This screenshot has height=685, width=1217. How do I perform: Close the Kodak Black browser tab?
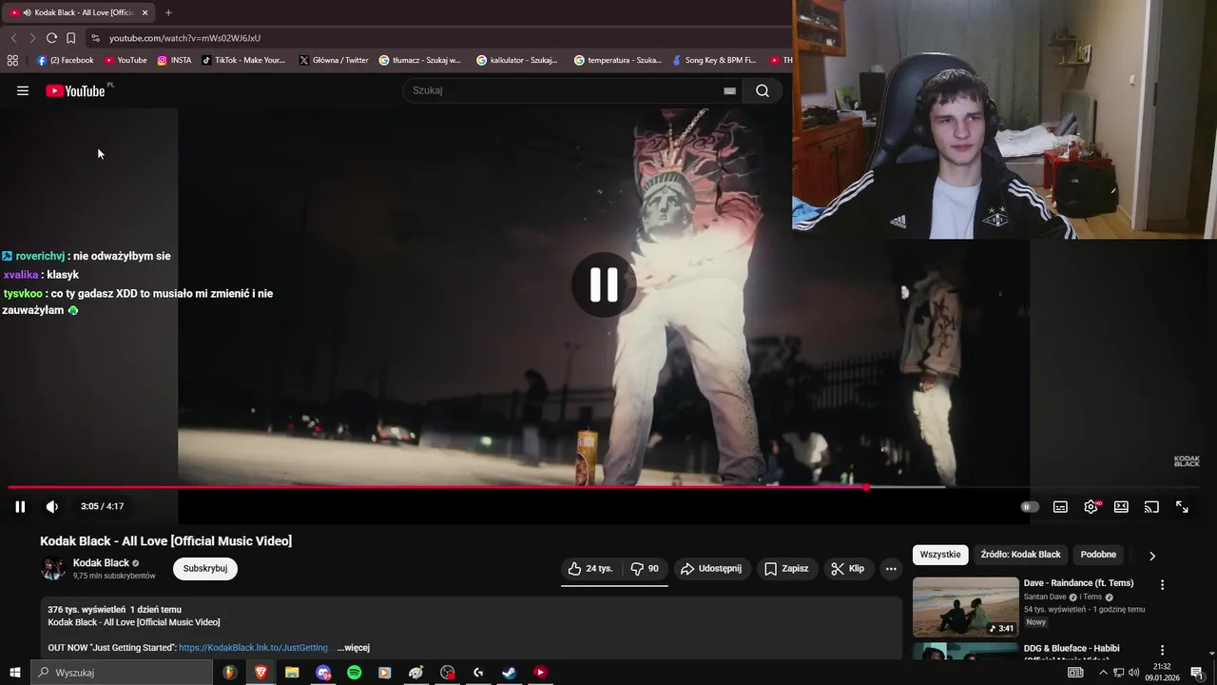145,12
